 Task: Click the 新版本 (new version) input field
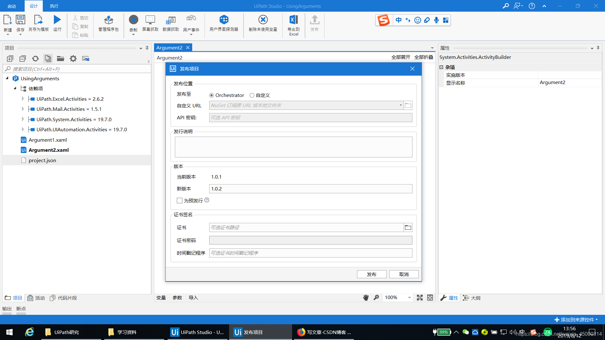(310, 189)
